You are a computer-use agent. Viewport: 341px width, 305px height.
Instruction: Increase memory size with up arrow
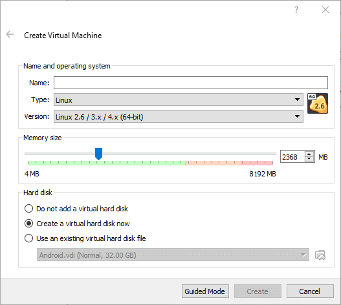pyautogui.click(x=309, y=154)
